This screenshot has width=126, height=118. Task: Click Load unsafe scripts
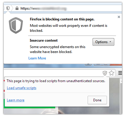click(x=22, y=88)
